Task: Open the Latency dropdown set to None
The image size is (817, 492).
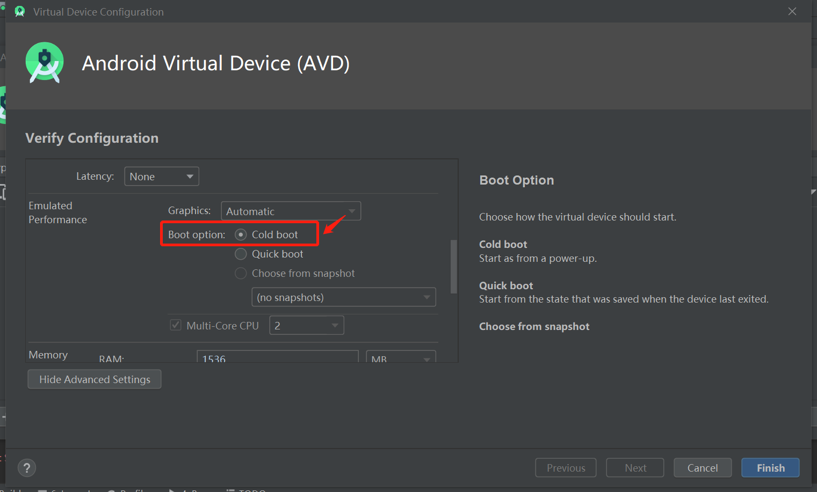Action: 162,177
